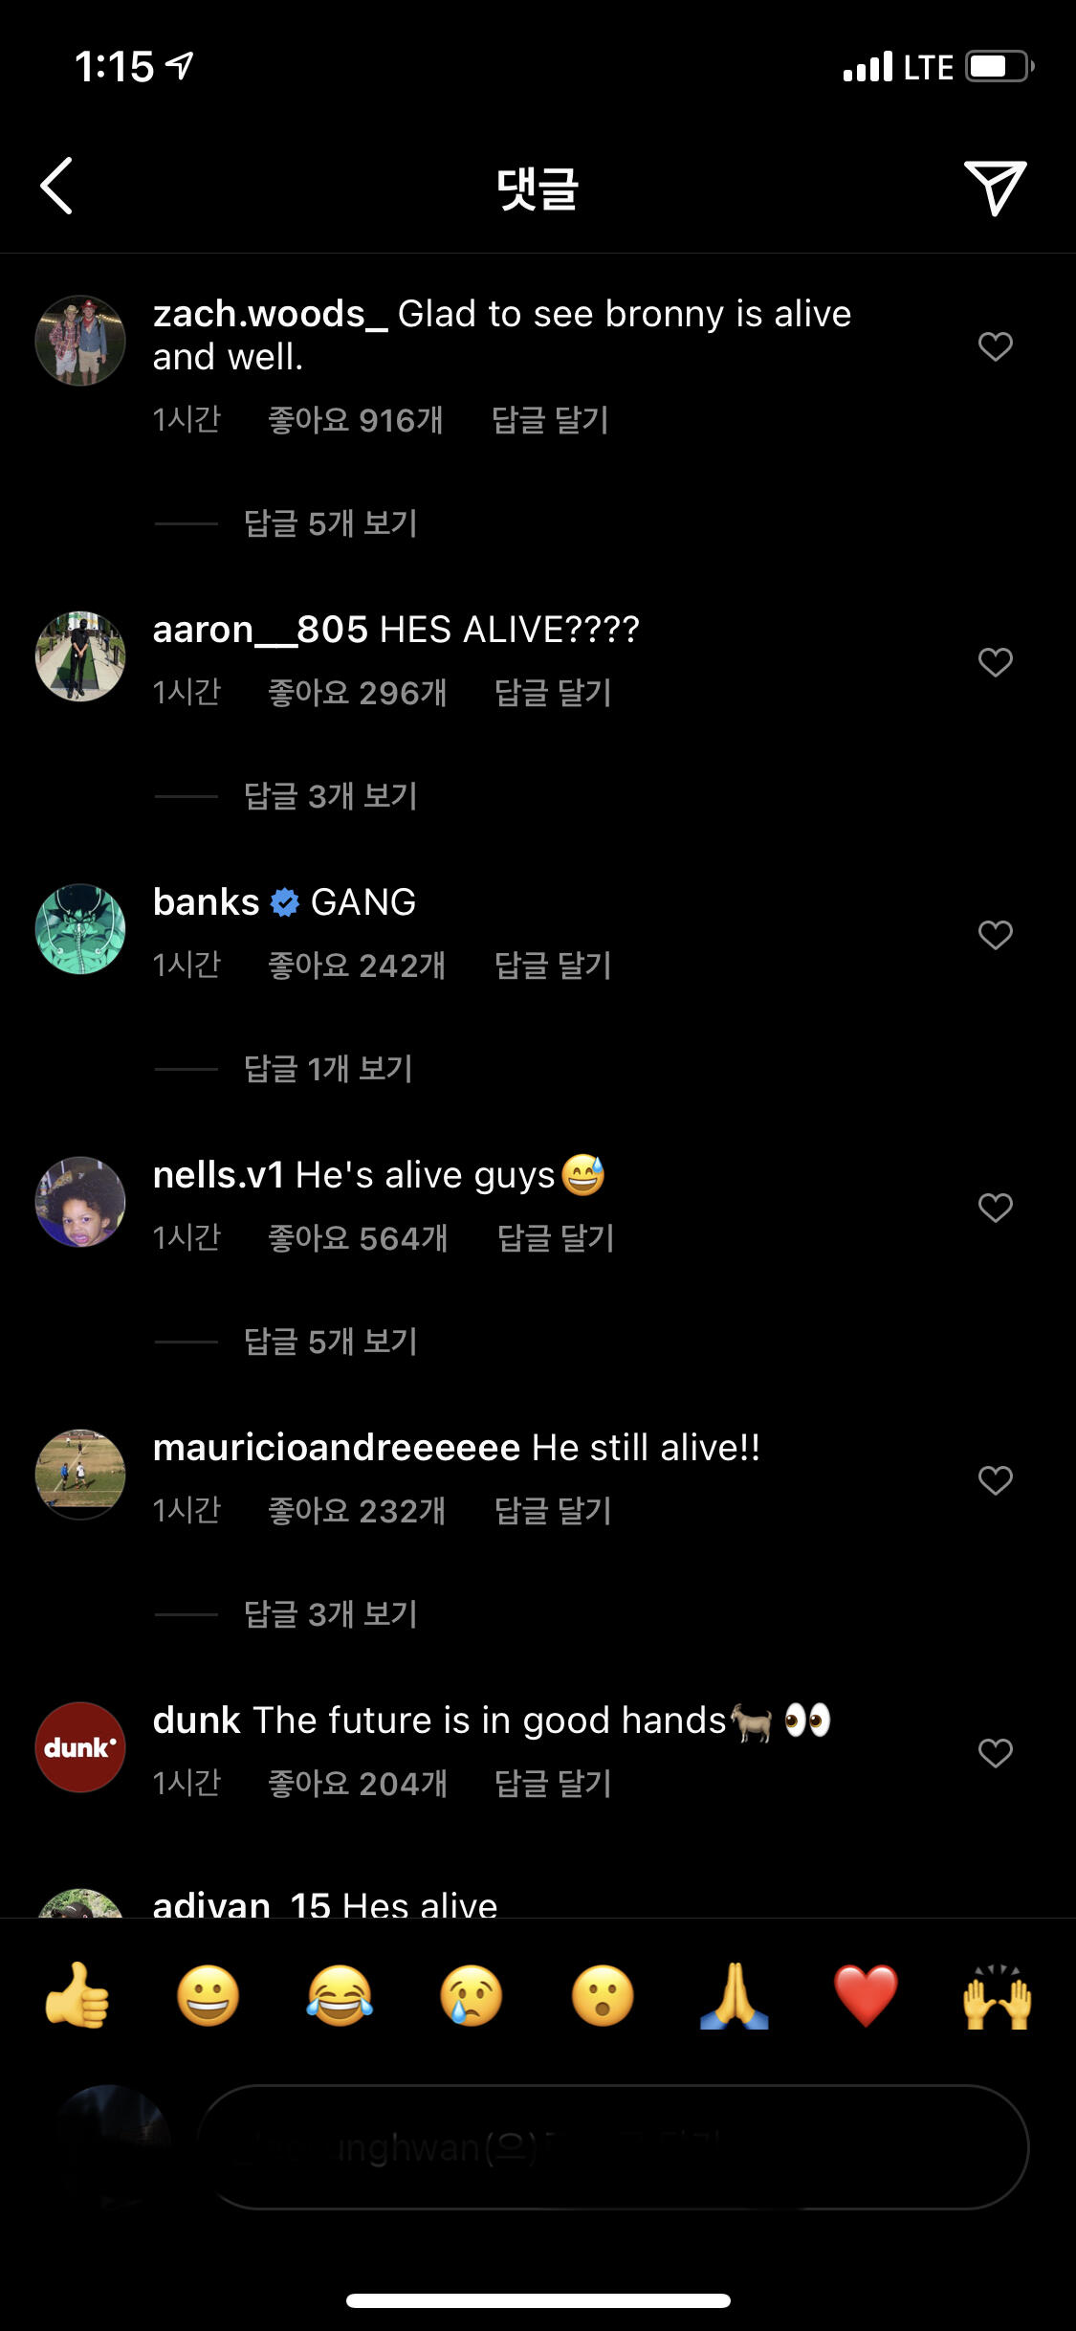Insert the thumbs up emoji

pyautogui.click(x=77, y=1996)
